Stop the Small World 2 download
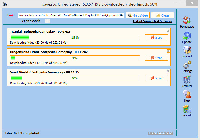This screenshot has width=200, height=140. pyautogui.click(x=157, y=78)
